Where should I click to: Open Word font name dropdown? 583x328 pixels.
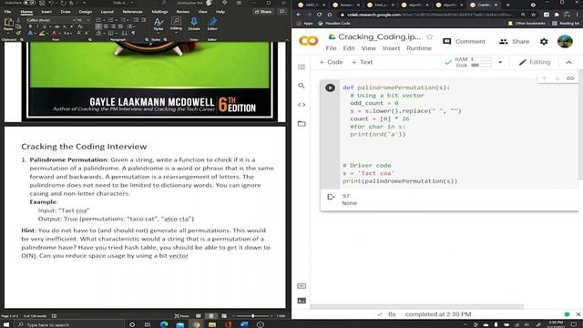click(74, 20)
